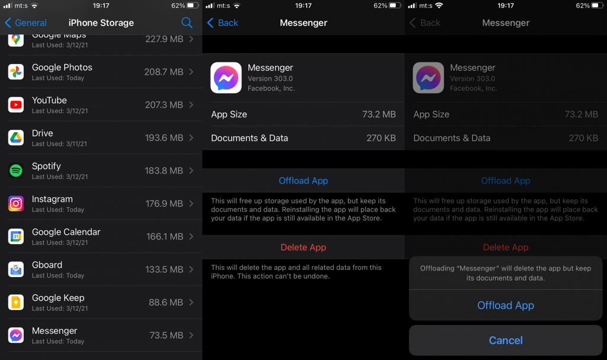
Task: Tap Drive 193.6 MB size value
Action: coord(164,138)
